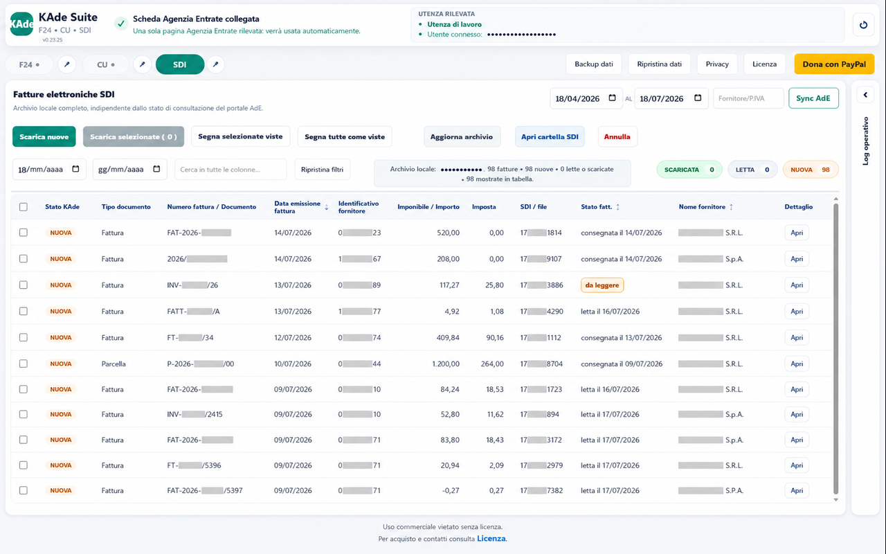Switch to the CU tab
This screenshot has height=554, width=886.
(106, 64)
